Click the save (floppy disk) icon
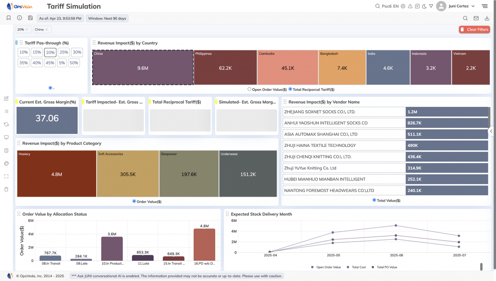Image resolution: width=496 pixels, height=281 pixels. (30, 18)
